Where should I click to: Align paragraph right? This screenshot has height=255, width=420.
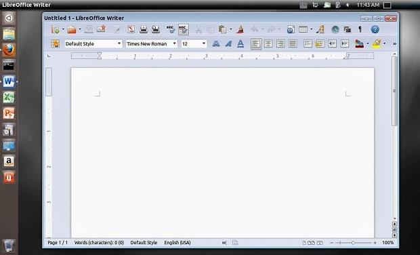[x=280, y=43]
